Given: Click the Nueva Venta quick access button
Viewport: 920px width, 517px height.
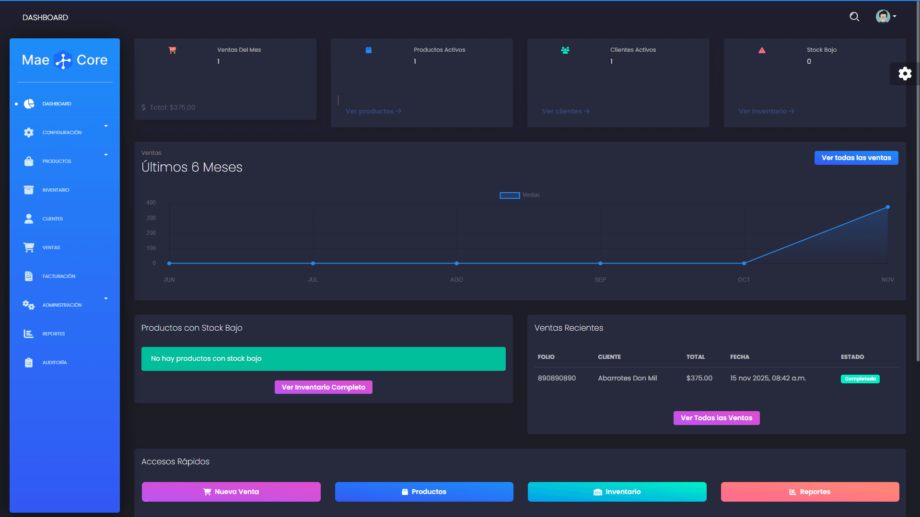Looking at the screenshot, I should (x=231, y=492).
